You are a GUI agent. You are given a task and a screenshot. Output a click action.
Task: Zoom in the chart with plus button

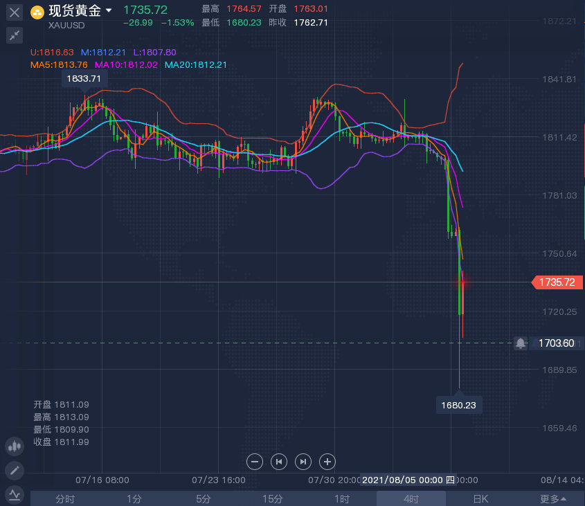pyautogui.click(x=327, y=462)
